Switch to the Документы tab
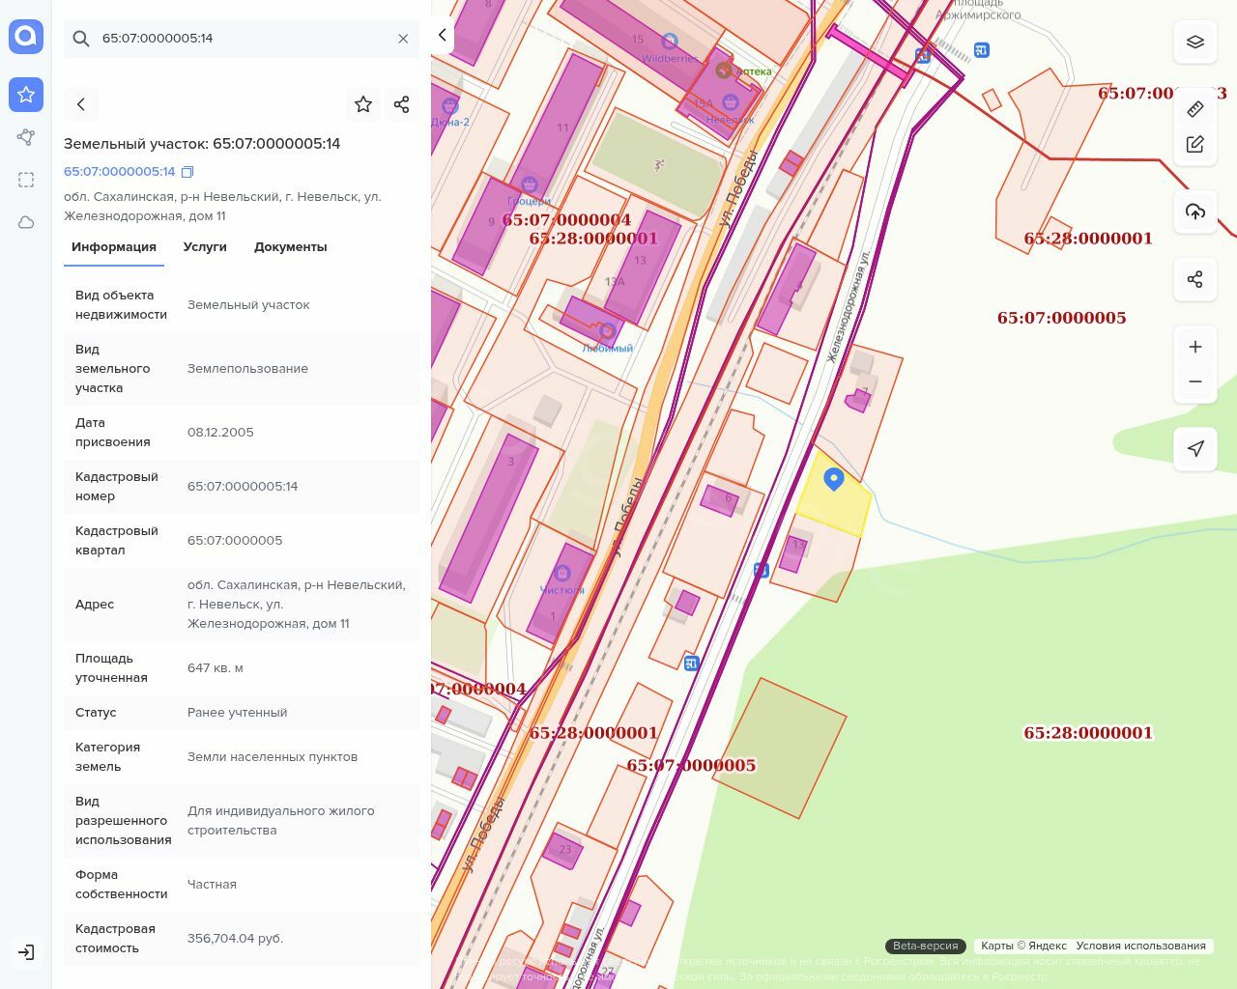The image size is (1237, 989). [290, 247]
